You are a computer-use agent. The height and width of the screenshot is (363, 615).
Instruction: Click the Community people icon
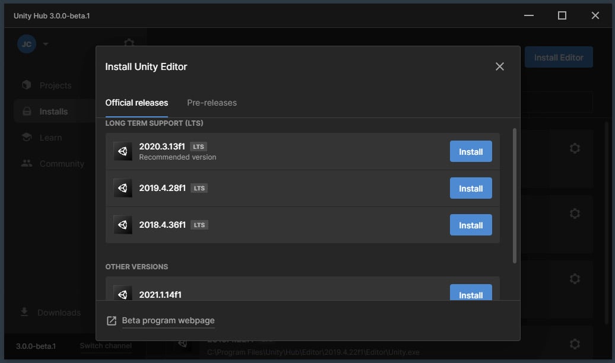tap(27, 163)
